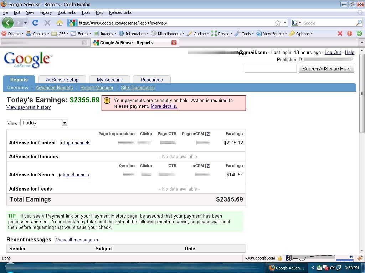Expand AdSense for Search top channels arrow
Viewport: 365px width, 273px height.
pos(60,175)
